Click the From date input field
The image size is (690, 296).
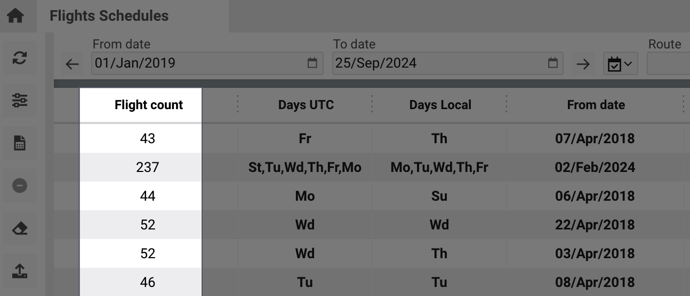tap(197, 63)
